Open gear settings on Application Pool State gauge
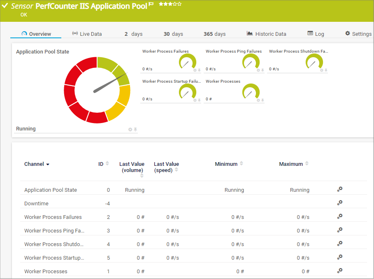The height and width of the screenshot is (279, 374). coord(130,130)
